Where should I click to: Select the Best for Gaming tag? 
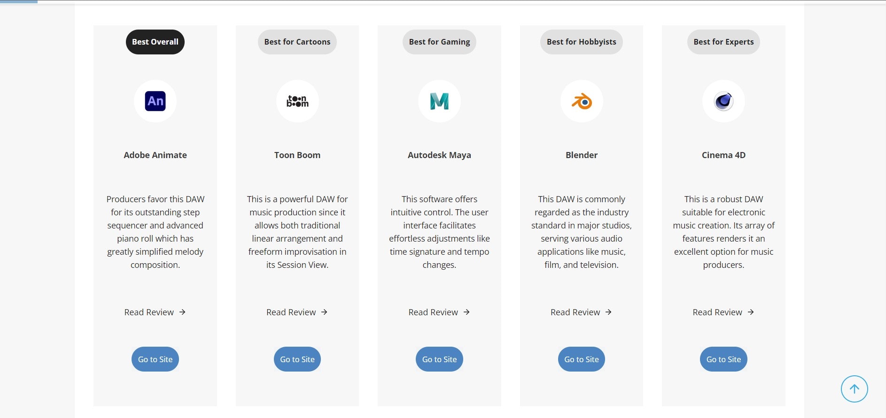[439, 42]
